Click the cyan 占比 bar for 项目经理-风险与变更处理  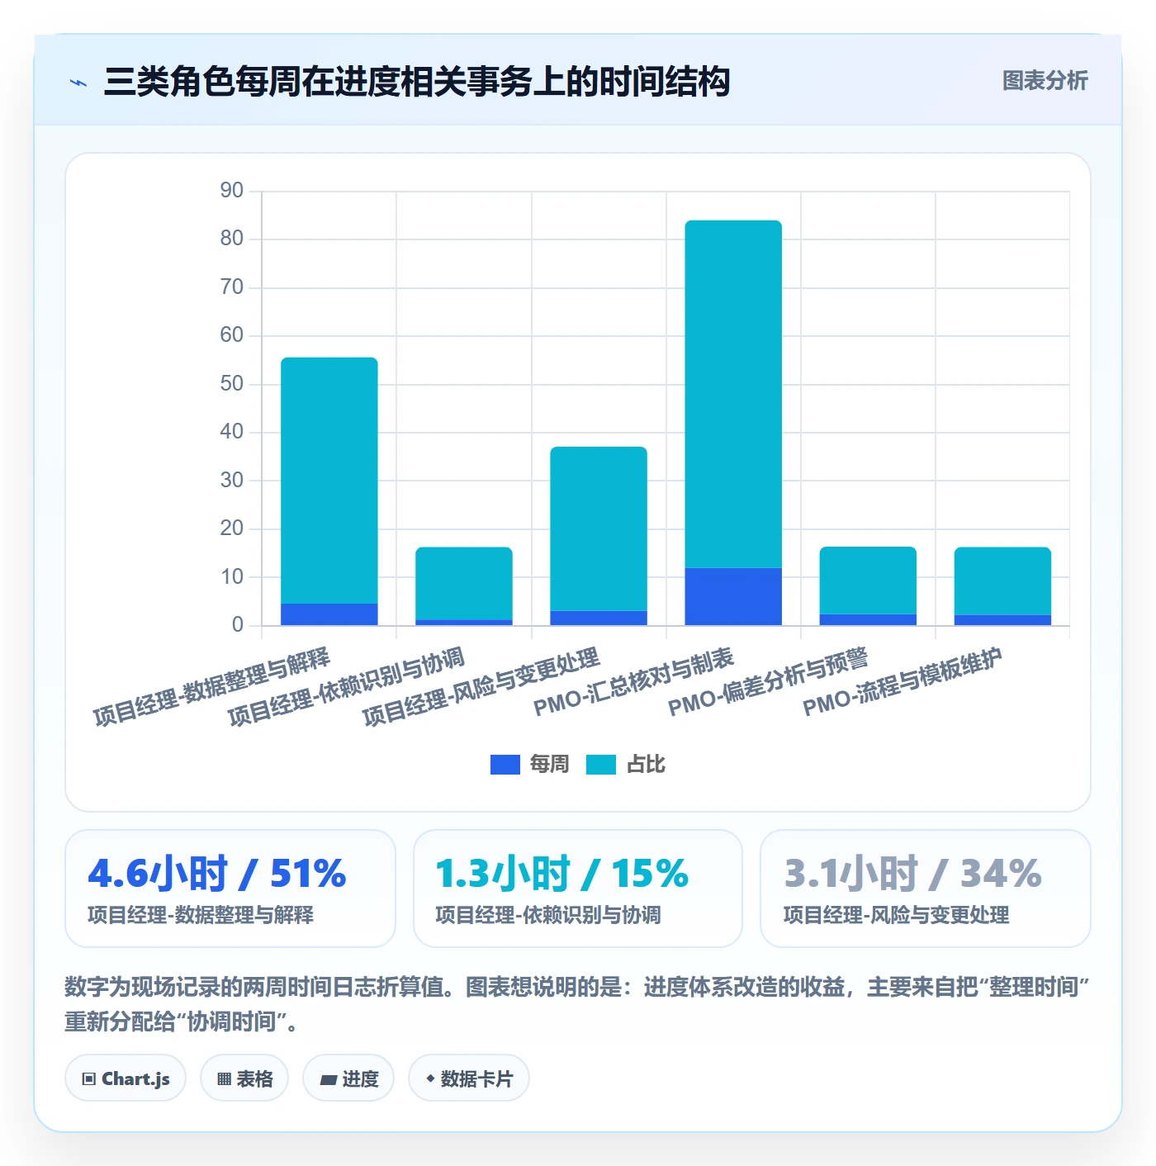[x=599, y=528]
